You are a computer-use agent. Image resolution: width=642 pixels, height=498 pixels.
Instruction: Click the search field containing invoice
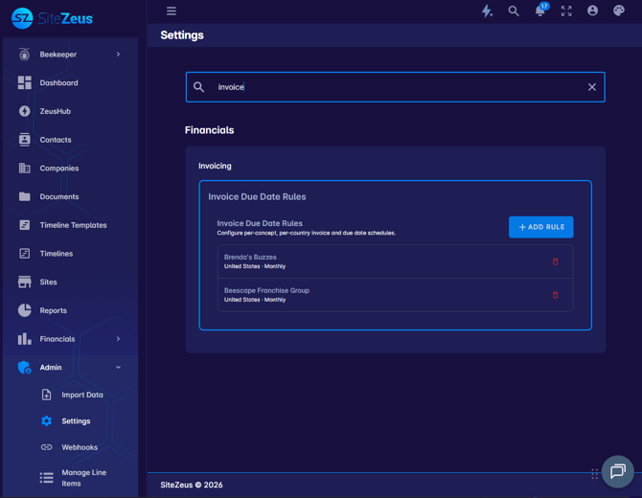click(x=395, y=87)
